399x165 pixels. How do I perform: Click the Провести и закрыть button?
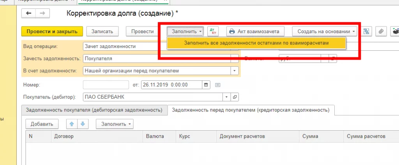[x=52, y=31]
